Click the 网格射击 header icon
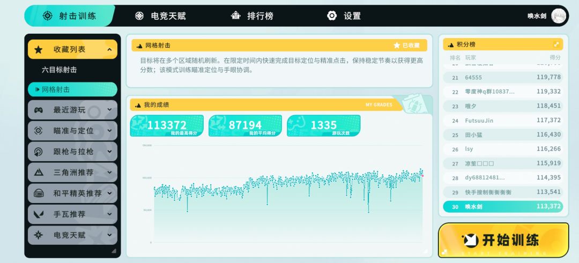Screen dimensions: 579x263 coord(139,46)
